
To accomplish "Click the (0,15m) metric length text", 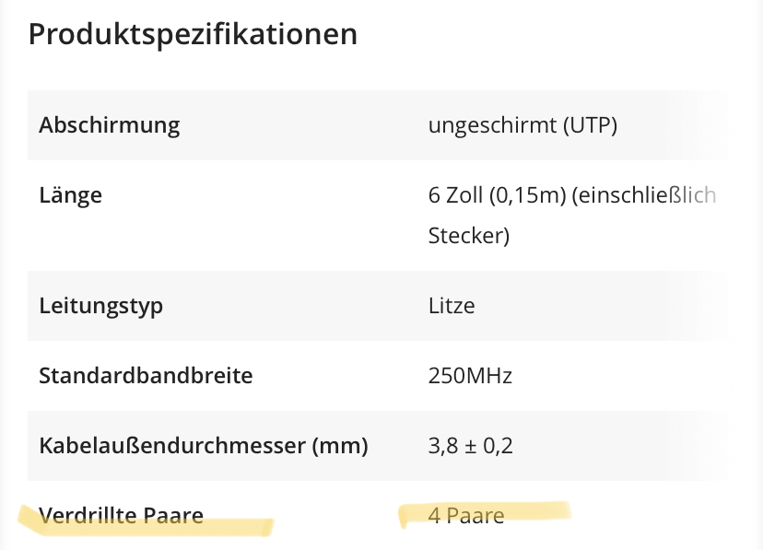I will click(528, 195).
